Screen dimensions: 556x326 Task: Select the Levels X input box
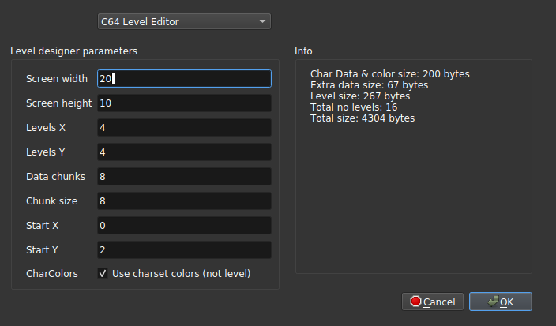[x=184, y=128]
